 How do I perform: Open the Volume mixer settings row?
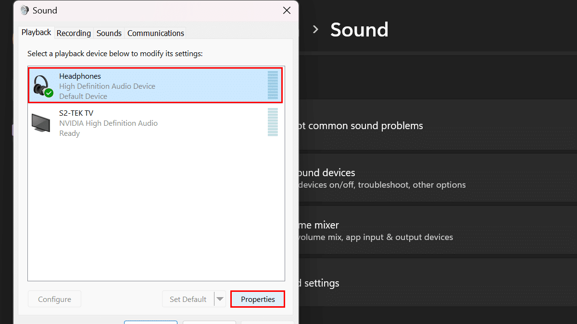coord(375,230)
